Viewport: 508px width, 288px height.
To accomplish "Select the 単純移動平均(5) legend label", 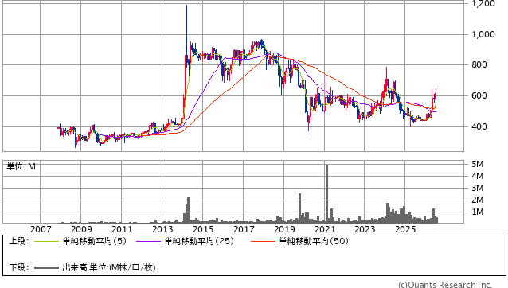I will click(94, 241).
